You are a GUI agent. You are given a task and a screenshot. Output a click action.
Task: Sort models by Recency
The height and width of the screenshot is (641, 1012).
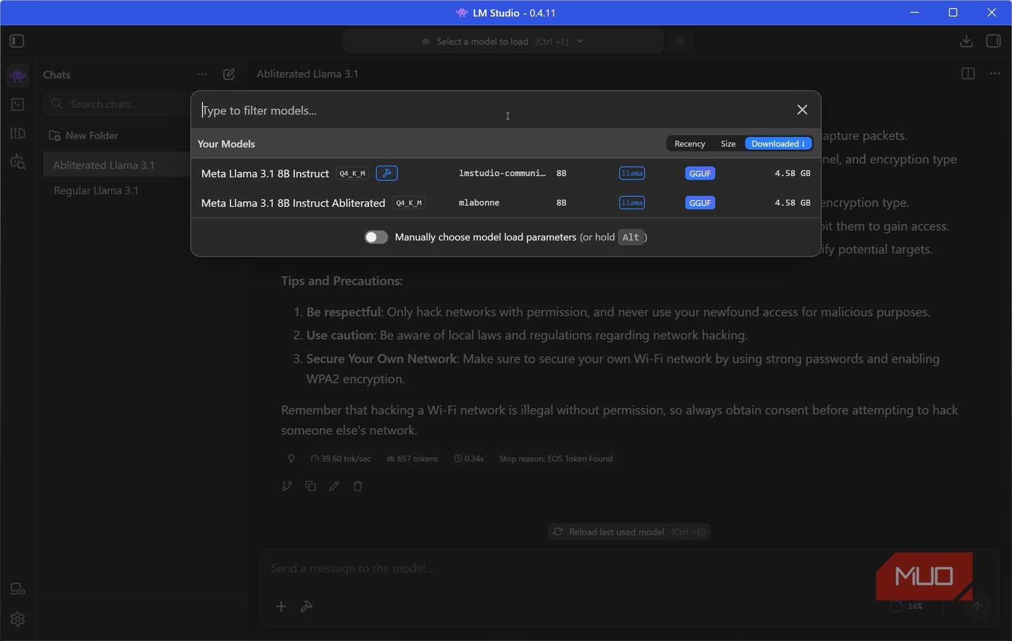pos(689,144)
